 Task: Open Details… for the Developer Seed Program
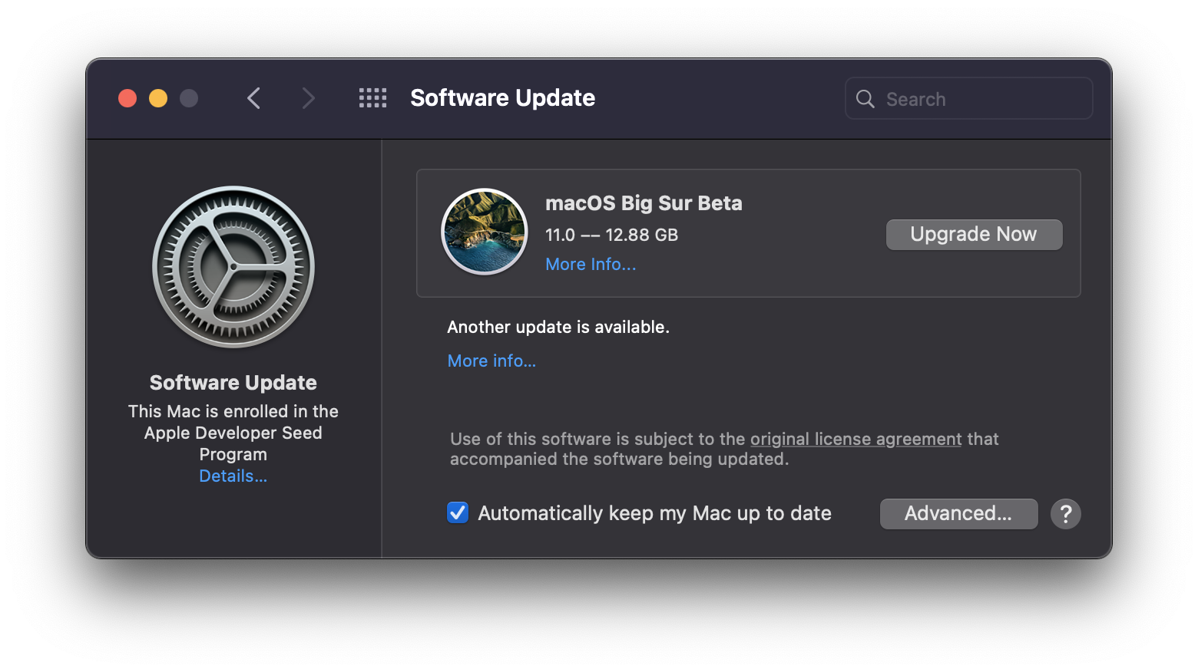point(233,476)
